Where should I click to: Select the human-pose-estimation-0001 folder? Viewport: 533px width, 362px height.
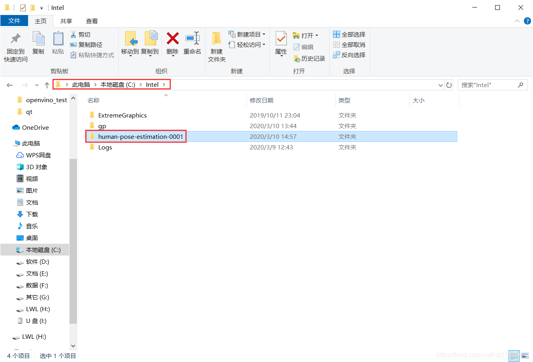pos(140,137)
